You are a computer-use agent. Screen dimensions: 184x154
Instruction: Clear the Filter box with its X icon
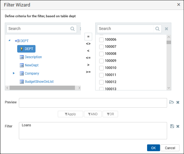[x=178, y=126]
